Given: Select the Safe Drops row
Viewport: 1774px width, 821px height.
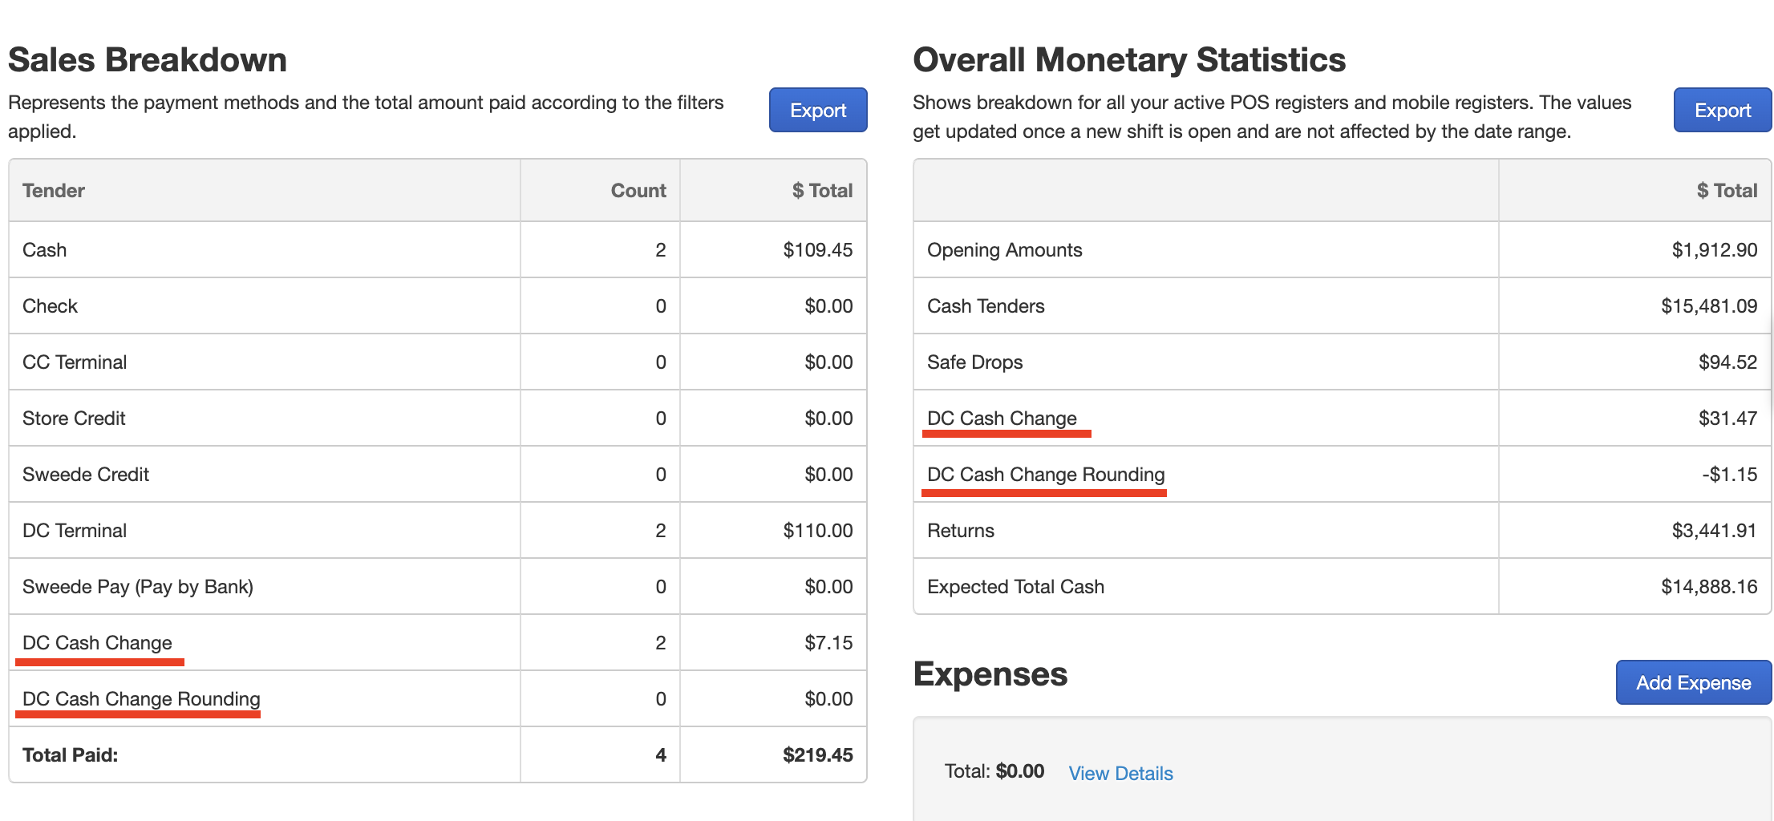Looking at the screenshot, I should pyautogui.click(x=1342, y=362).
